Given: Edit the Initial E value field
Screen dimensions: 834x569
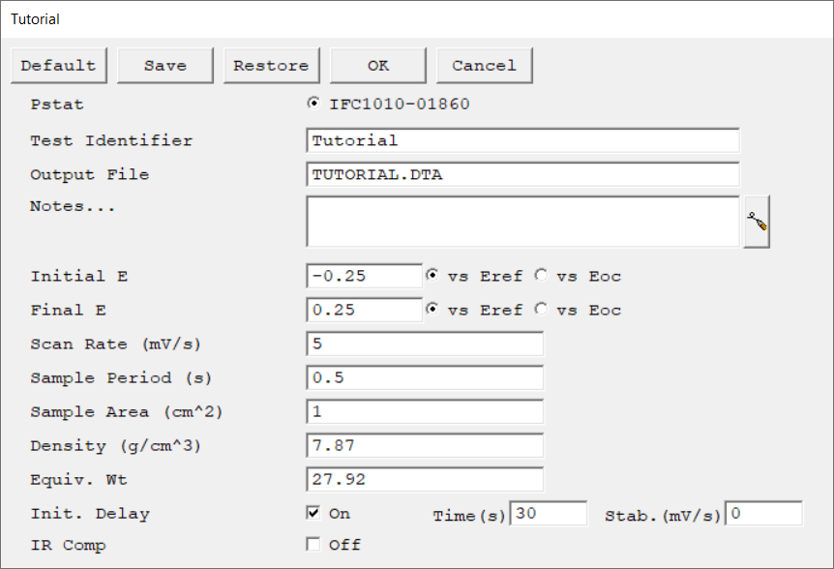Looking at the screenshot, I should [365, 276].
